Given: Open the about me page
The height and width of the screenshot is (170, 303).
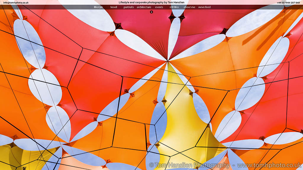Looking at the screenshot, I should (x=189, y=7).
